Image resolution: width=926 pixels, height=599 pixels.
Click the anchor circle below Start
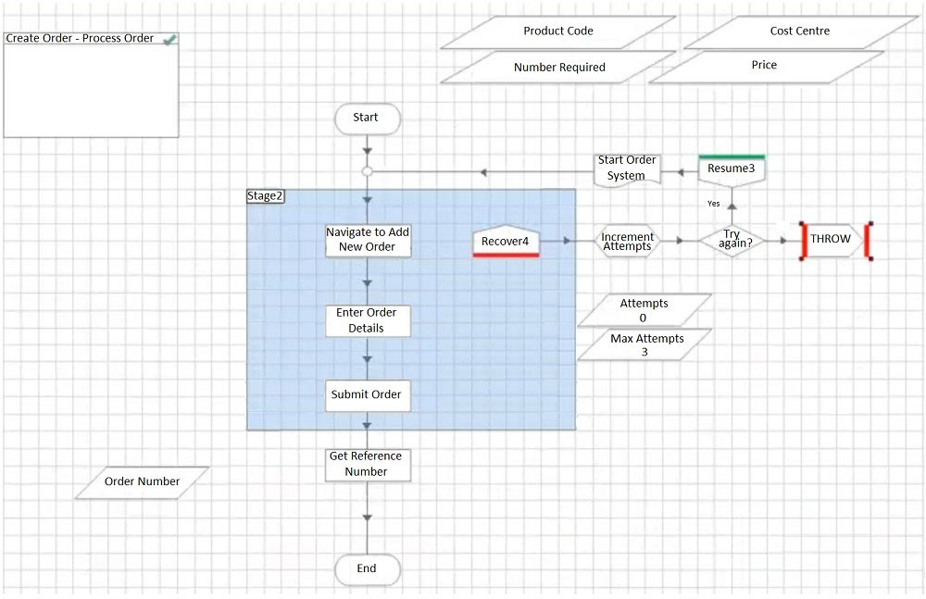pos(367,172)
